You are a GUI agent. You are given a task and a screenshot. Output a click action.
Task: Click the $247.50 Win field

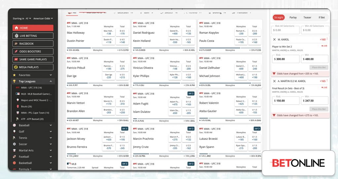coord(315,100)
